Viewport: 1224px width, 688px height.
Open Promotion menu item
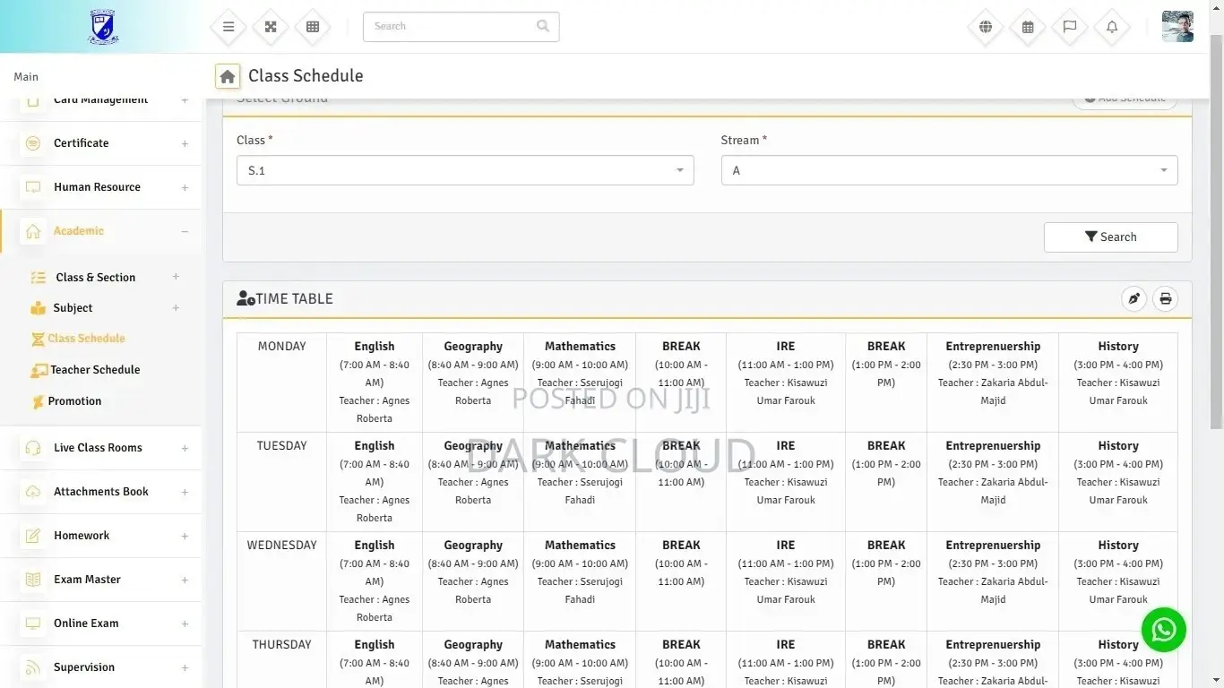click(x=74, y=401)
